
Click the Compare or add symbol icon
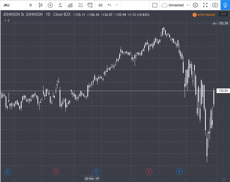tap(50, 5)
